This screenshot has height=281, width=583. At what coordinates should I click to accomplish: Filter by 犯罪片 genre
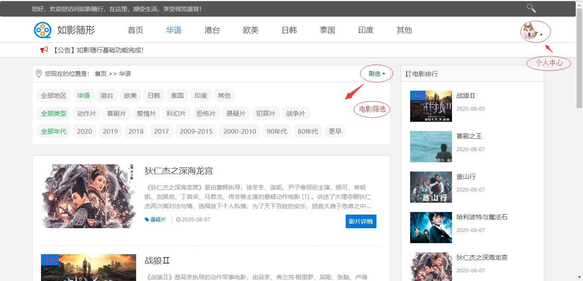[x=266, y=113]
